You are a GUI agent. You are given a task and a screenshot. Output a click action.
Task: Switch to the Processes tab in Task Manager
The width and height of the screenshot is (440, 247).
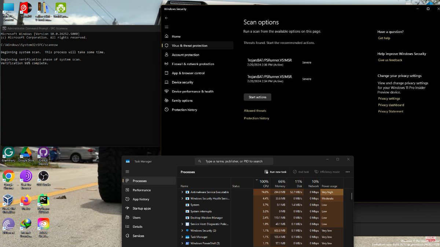(x=149, y=181)
